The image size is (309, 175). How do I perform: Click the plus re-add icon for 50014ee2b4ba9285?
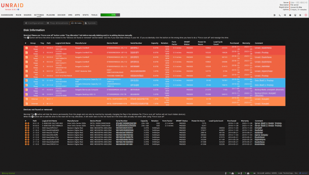[28, 142]
